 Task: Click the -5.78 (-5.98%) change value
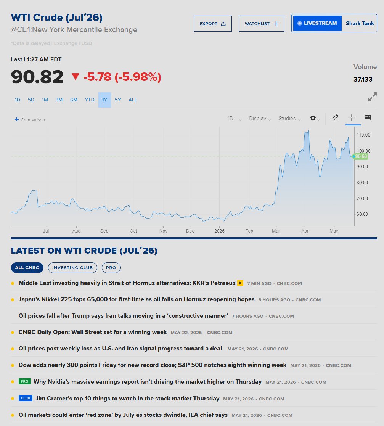click(122, 77)
